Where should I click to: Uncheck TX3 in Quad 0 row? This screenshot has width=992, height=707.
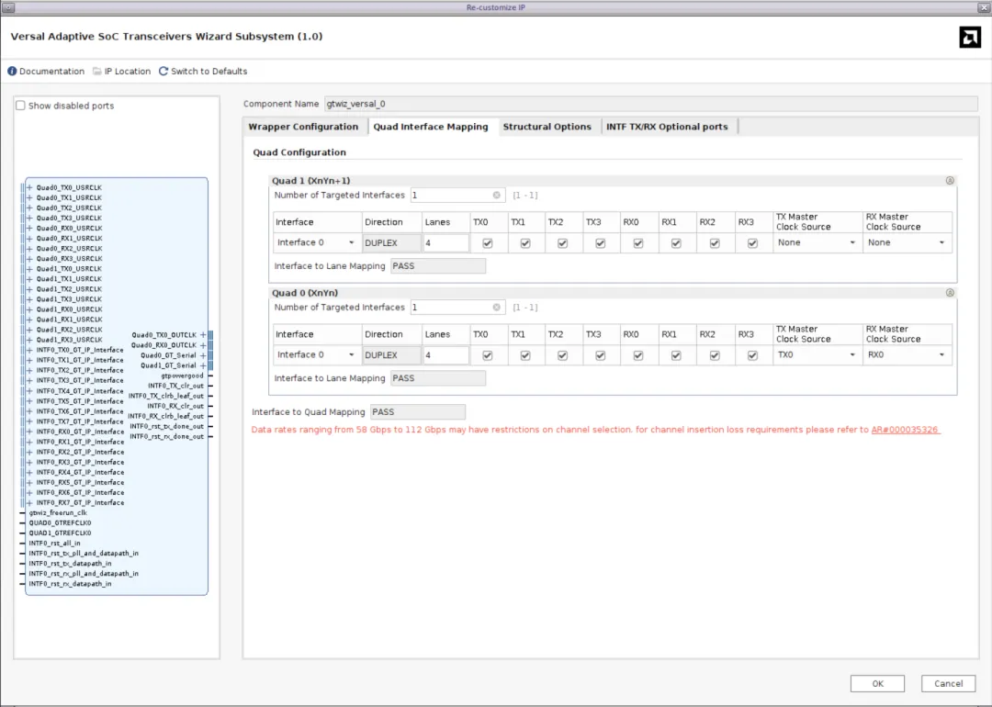601,356
